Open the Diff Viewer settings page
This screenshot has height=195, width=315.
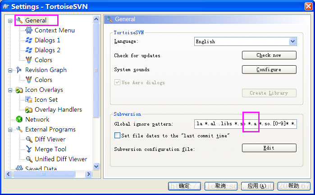click(x=50, y=139)
